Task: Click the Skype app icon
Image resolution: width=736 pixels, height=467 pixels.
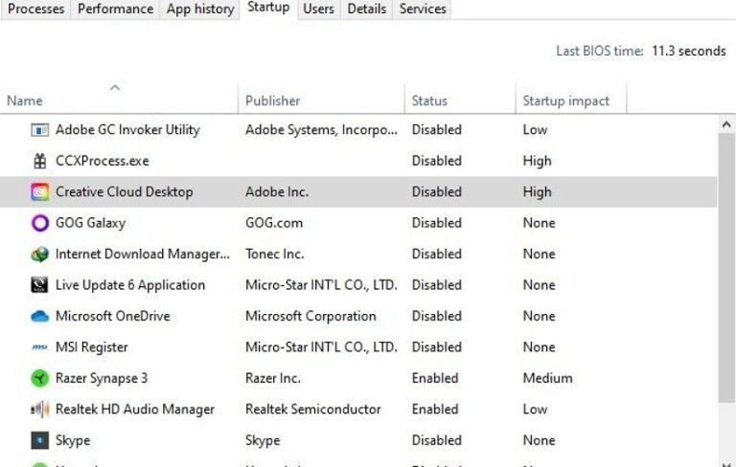Action: click(x=39, y=440)
